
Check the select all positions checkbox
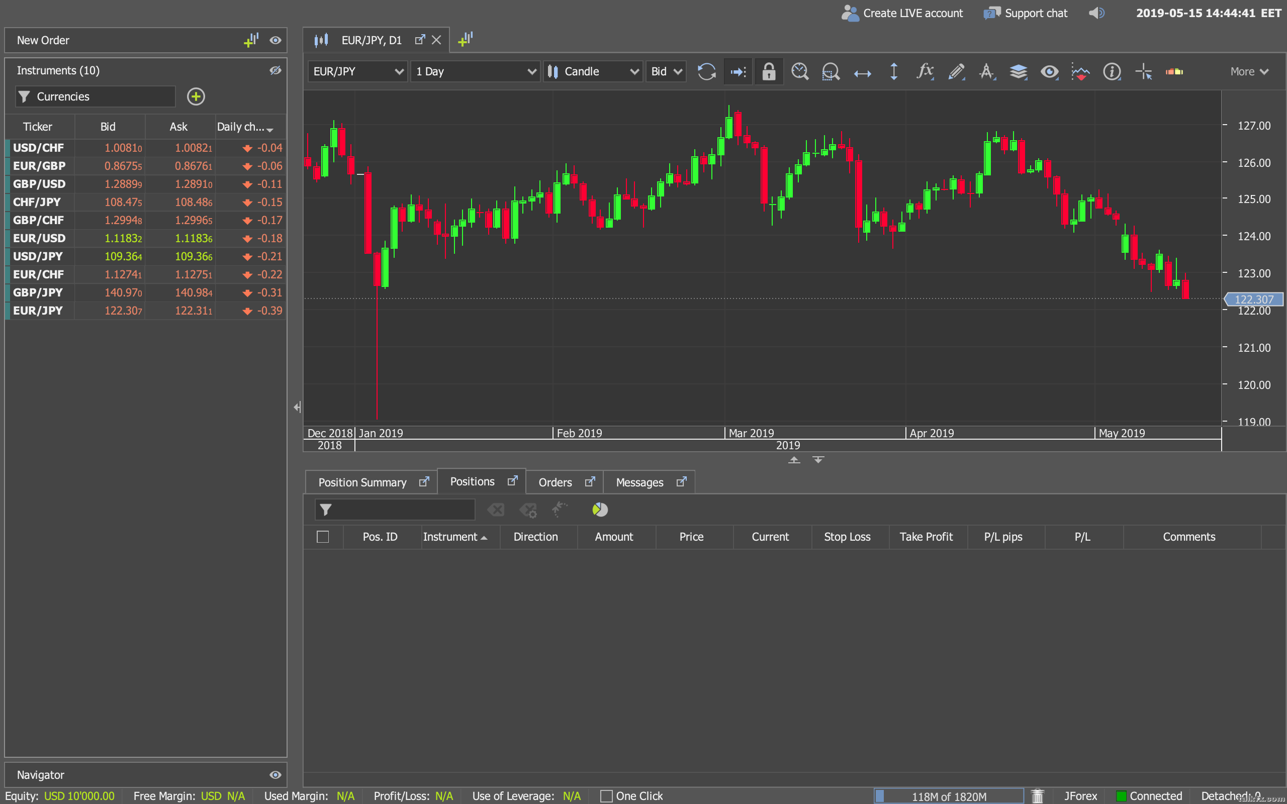[323, 537]
